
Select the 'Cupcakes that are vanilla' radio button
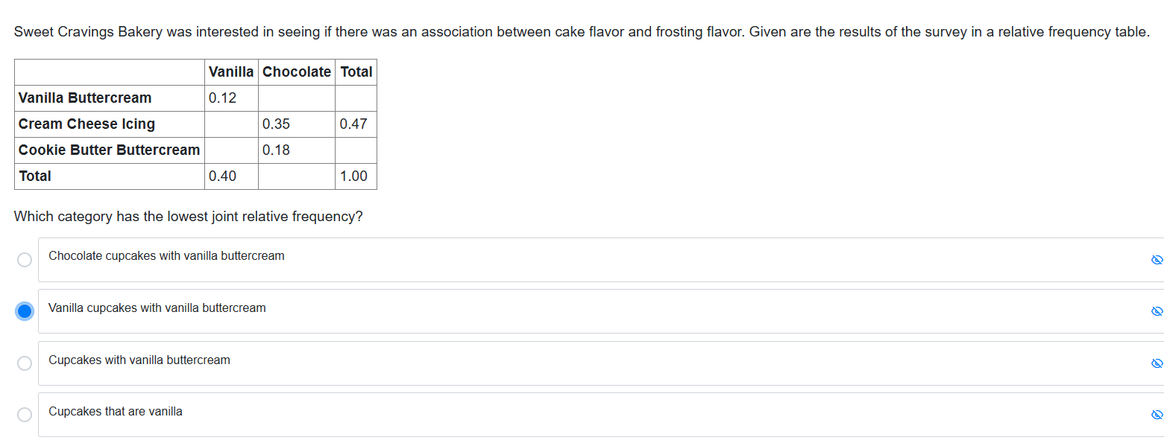(x=25, y=415)
